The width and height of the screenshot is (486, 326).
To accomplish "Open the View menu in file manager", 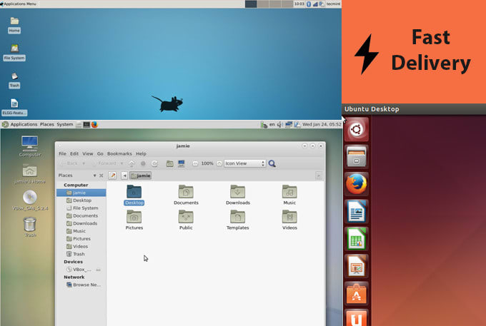I will [88, 153].
